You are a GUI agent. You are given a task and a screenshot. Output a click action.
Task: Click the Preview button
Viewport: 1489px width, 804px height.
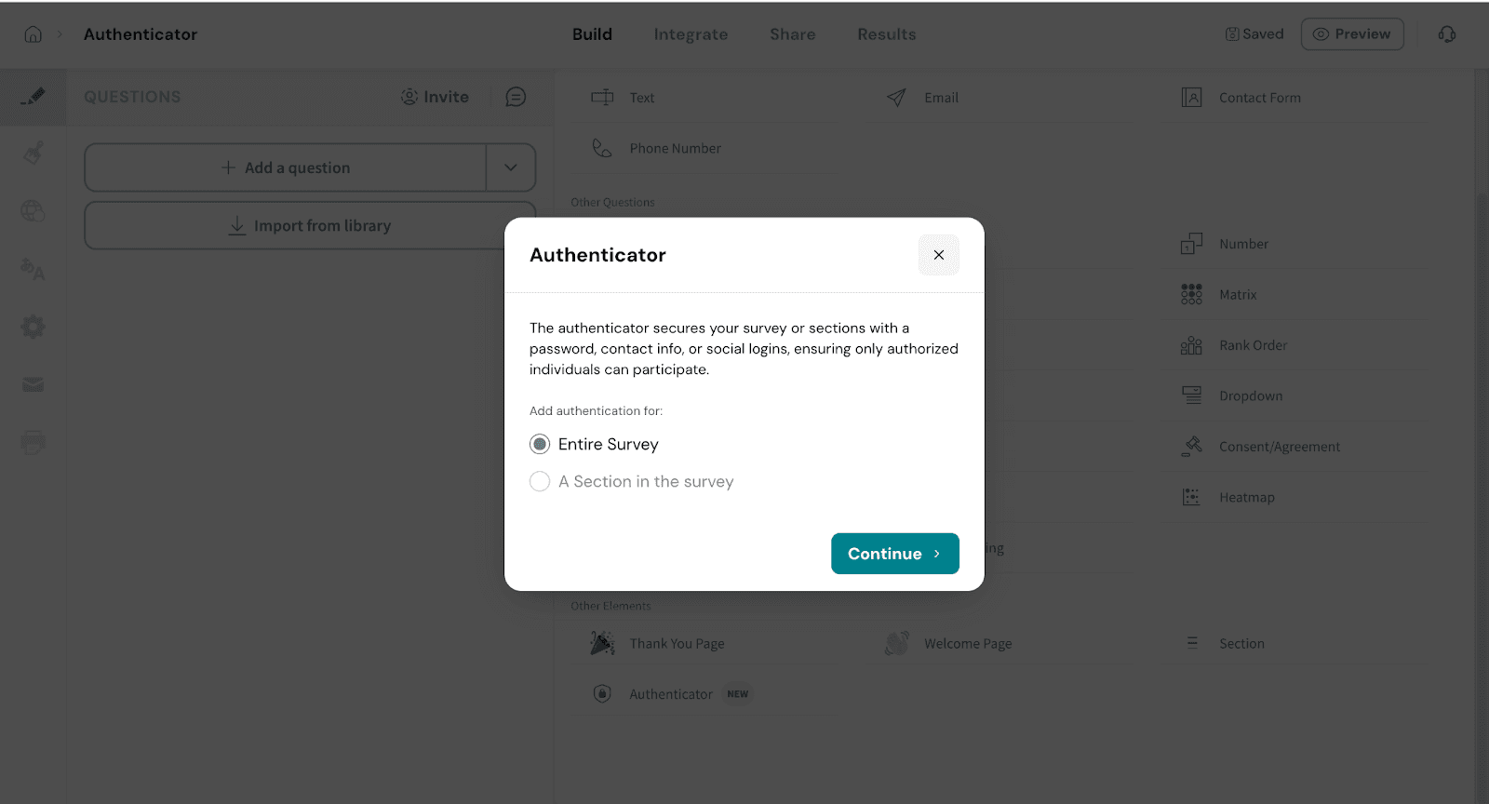coord(1351,34)
